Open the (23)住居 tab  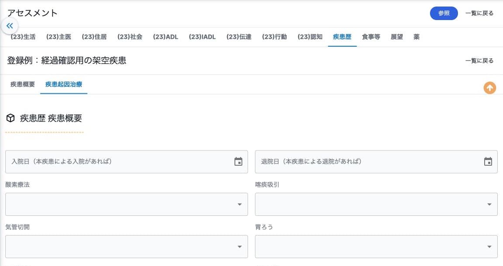(94, 37)
